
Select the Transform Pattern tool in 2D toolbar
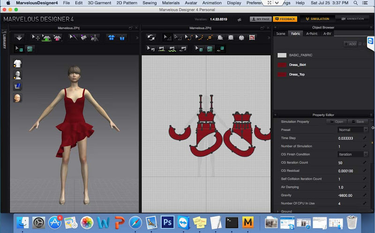coord(167,37)
